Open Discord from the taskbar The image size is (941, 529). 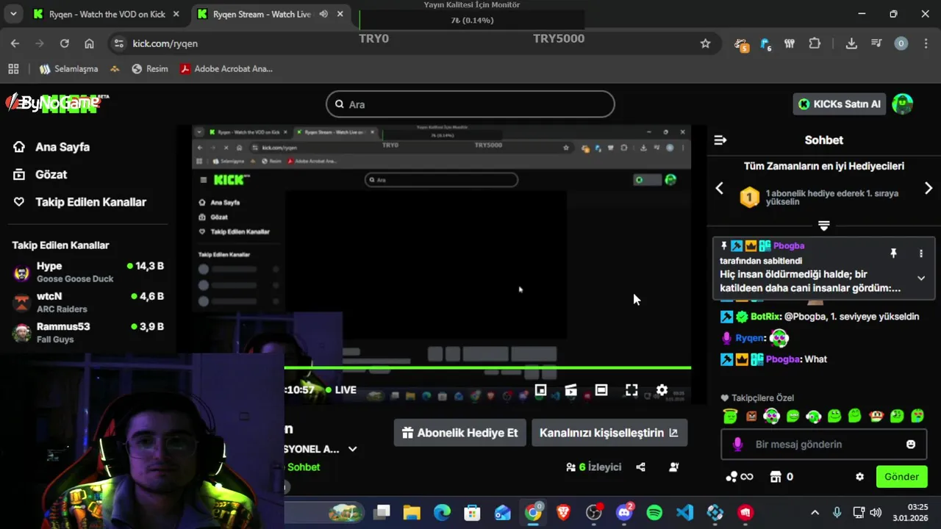[624, 512]
